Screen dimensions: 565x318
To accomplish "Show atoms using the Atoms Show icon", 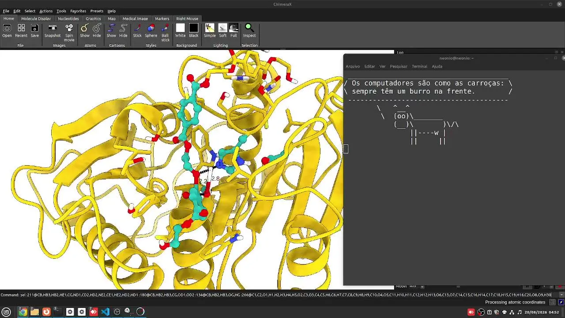I will pos(84,28).
